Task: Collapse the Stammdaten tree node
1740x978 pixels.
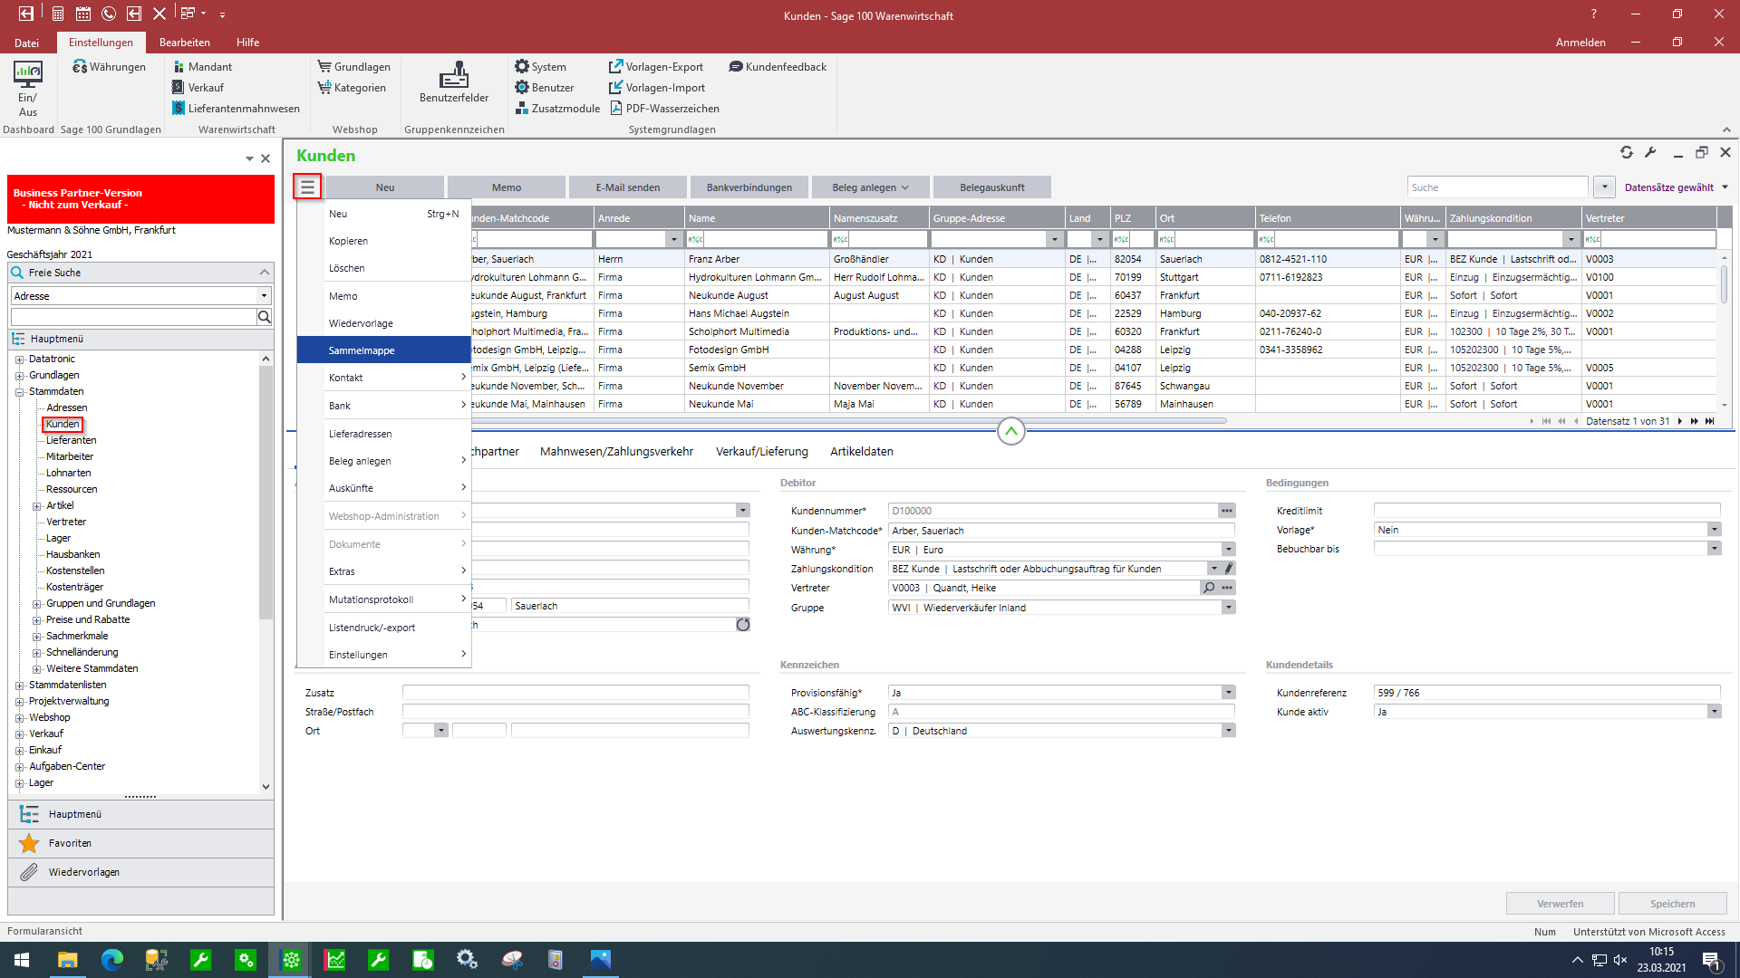Action: pyautogui.click(x=19, y=392)
